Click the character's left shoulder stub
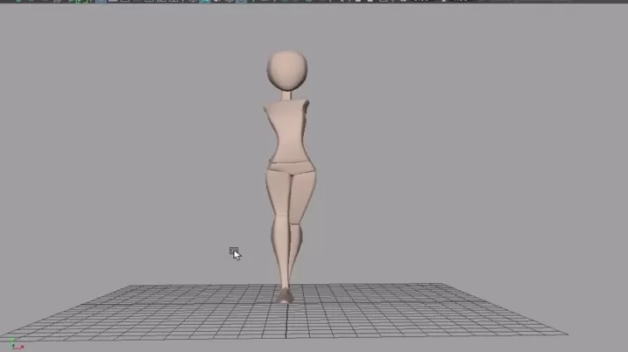The image size is (628, 352). point(306,104)
